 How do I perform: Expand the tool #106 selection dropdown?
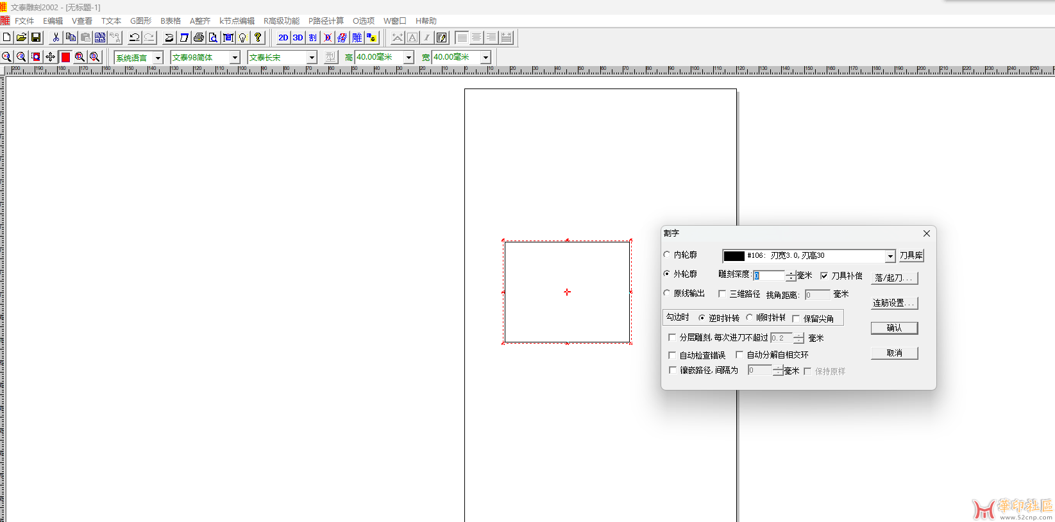click(890, 256)
